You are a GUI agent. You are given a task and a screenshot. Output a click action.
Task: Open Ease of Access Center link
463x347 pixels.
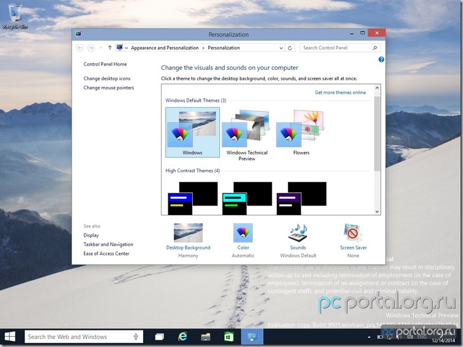(106, 254)
